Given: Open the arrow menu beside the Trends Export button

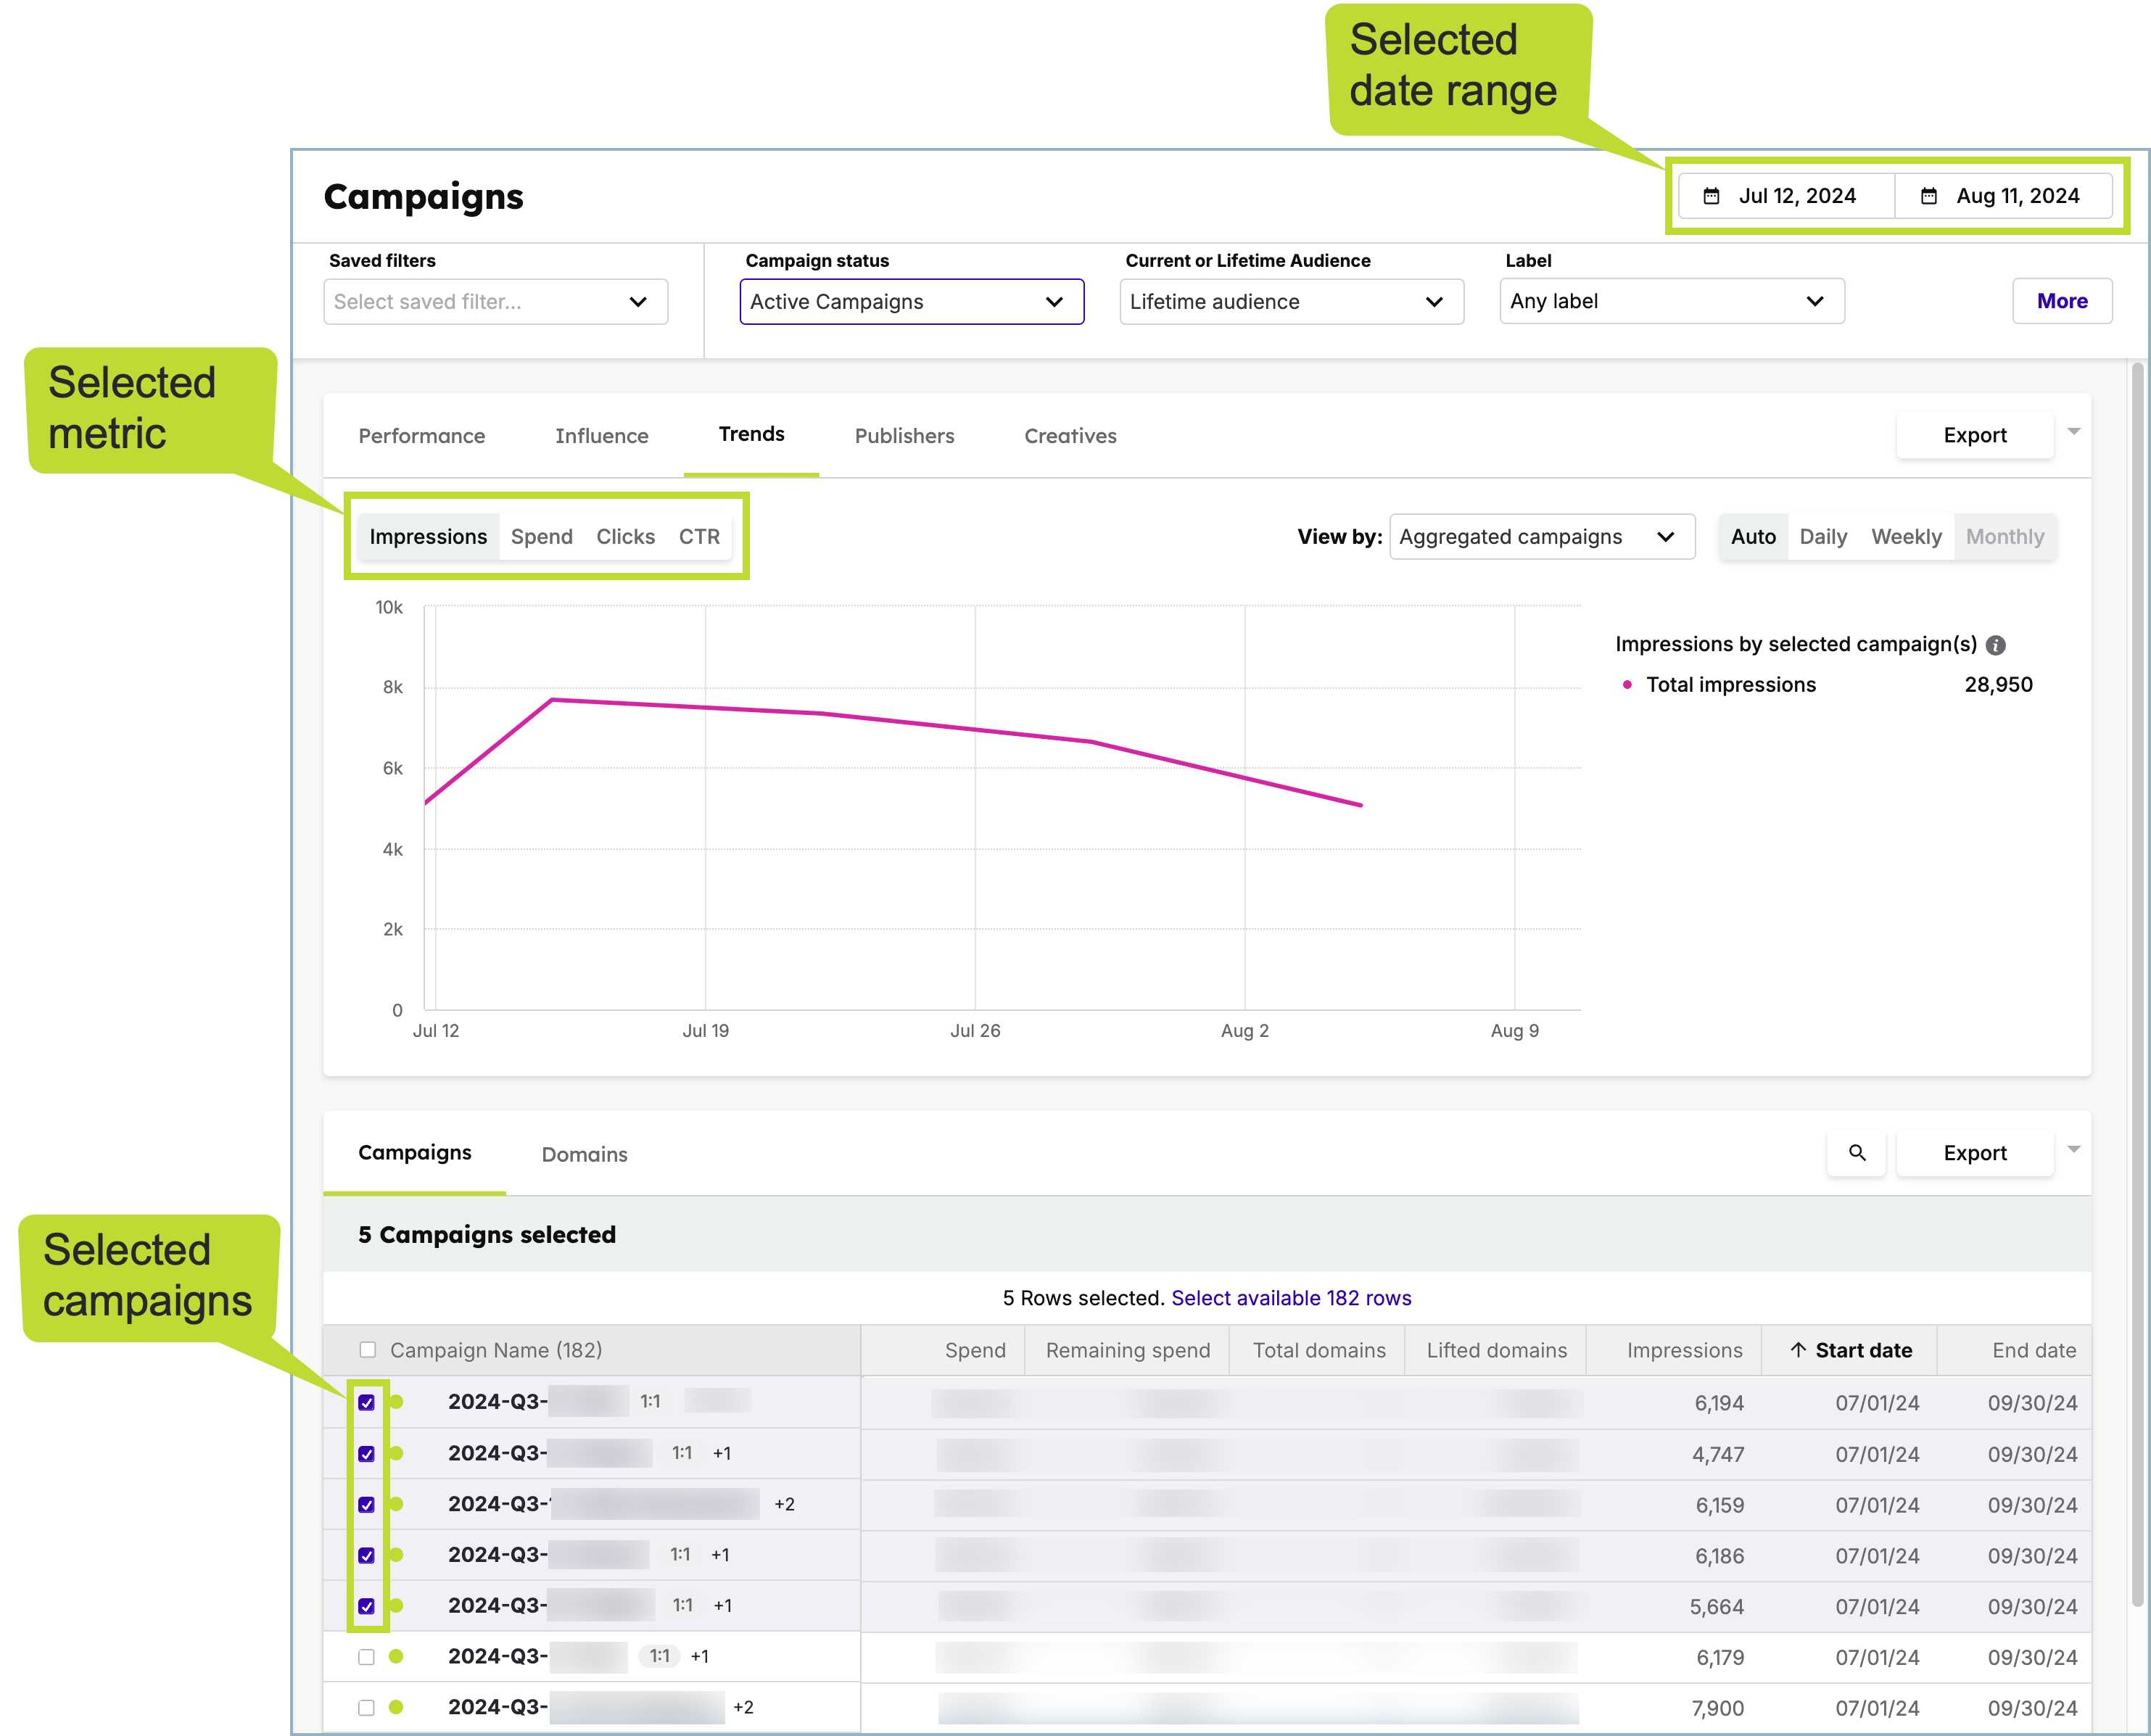Looking at the screenshot, I should pyautogui.click(x=2074, y=432).
